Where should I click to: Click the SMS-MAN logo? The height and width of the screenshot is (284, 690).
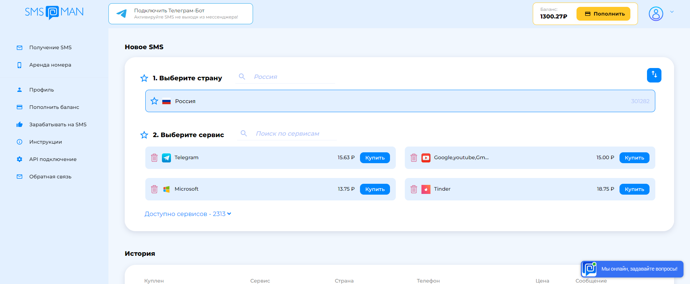54,12
